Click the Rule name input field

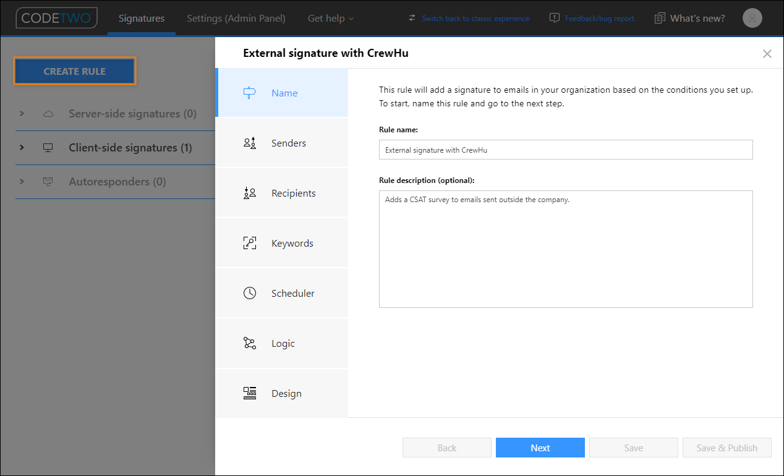[566, 150]
